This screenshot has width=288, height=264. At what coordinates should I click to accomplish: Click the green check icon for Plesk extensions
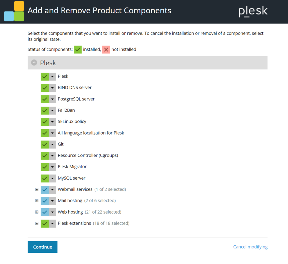point(45,223)
